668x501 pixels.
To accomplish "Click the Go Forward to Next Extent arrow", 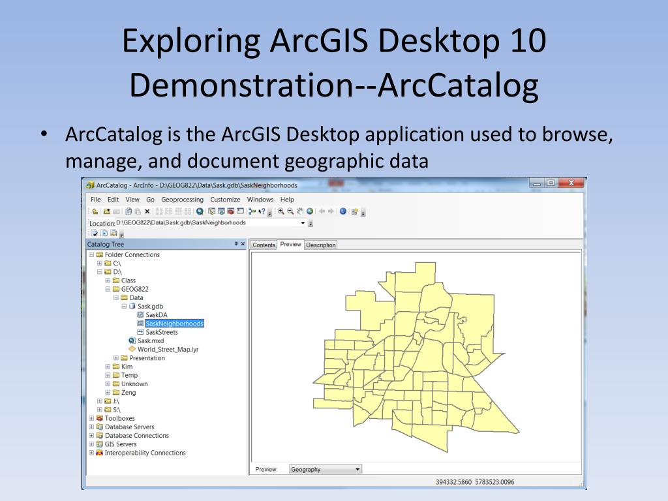I will 331,211.
